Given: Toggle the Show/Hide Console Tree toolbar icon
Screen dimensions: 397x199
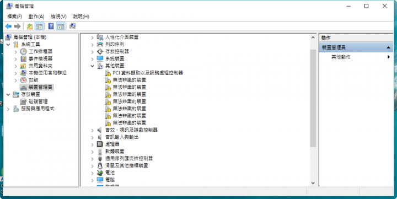Looking at the screenshot, I should (39, 26).
